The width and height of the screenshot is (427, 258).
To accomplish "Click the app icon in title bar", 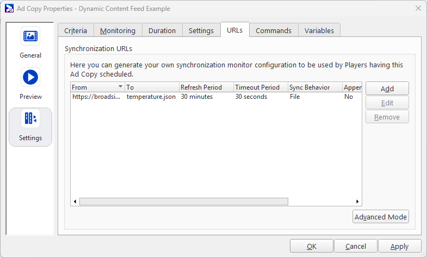I will [x=9, y=8].
